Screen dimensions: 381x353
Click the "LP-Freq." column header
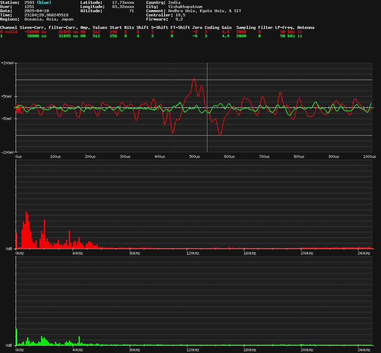pyautogui.click(x=285, y=27)
